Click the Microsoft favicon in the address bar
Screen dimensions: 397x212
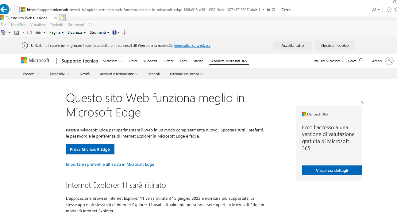point(23,9)
